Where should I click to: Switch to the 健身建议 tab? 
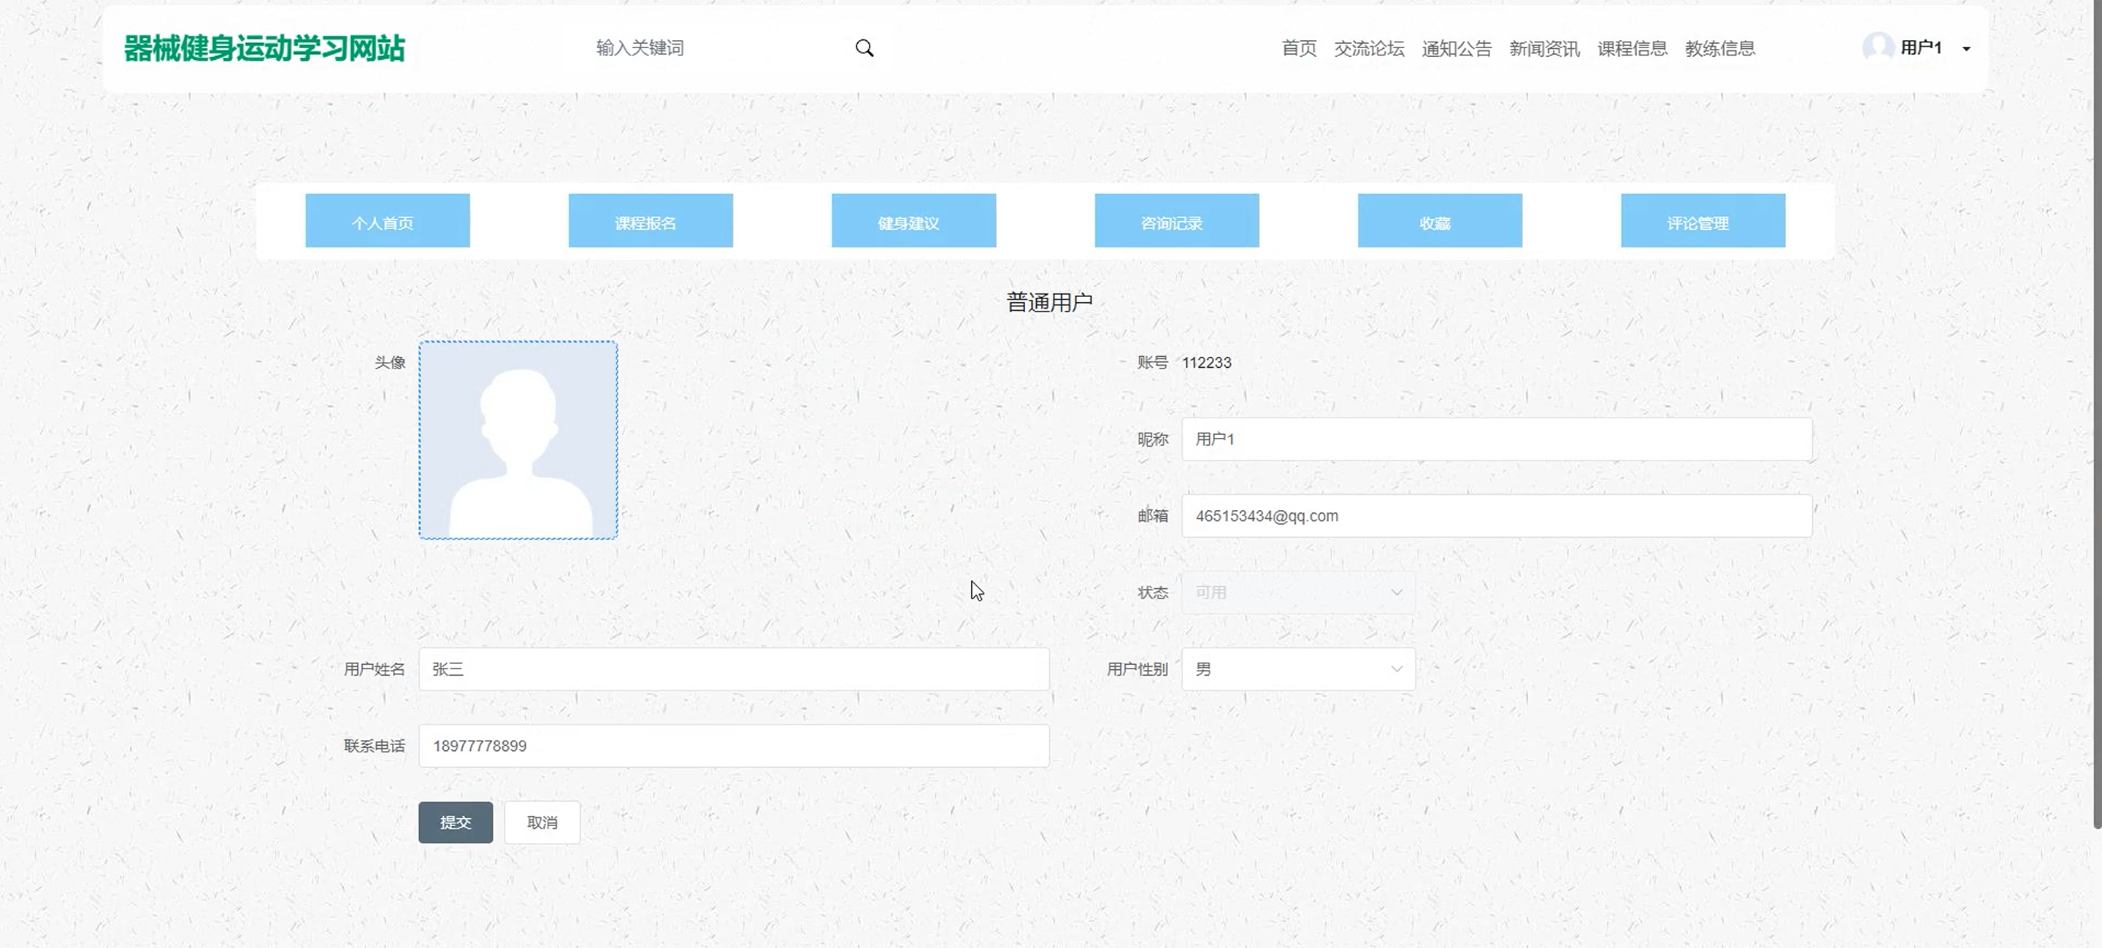(x=913, y=221)
